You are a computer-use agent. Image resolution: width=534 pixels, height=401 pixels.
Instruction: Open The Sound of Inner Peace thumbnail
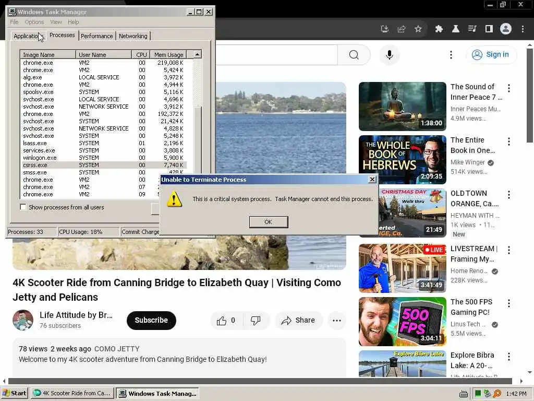(x=402, y=107)
